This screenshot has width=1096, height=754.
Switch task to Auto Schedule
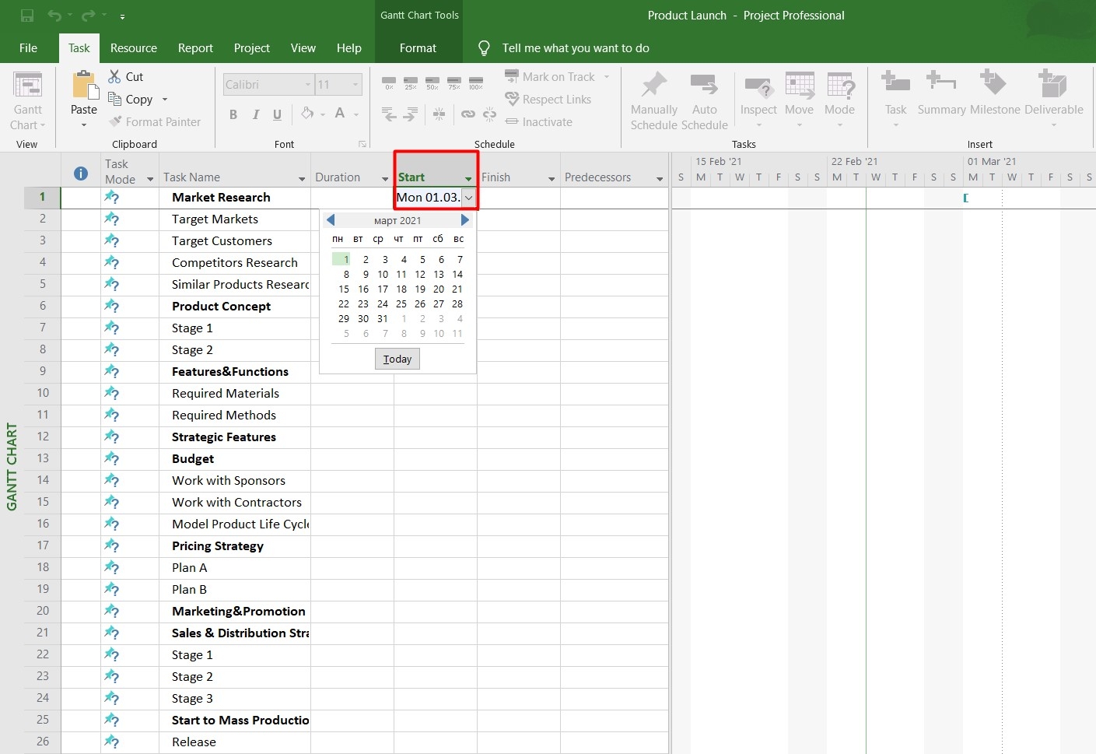coord(704,100)
